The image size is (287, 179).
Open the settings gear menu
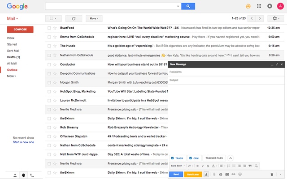tap(276, 18)
